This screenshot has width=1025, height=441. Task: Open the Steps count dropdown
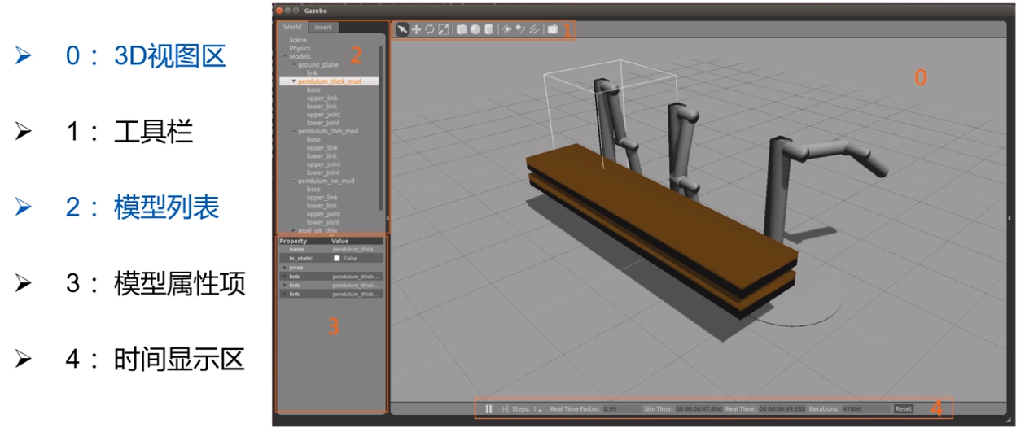coord(538,409)
